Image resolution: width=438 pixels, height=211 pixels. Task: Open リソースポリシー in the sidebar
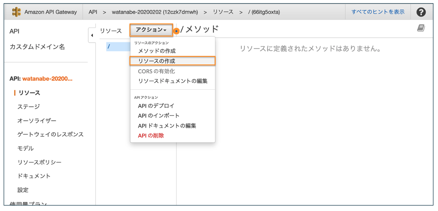tap(39, 162)
